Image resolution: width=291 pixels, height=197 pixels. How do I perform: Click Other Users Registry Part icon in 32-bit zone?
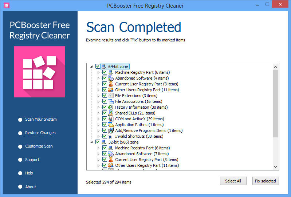(111, 165)
